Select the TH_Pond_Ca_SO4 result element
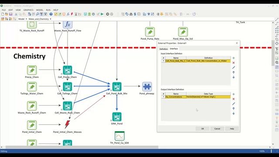Image resolution: width=279 pixels, height=157 pixels. [x=119, y=136]
